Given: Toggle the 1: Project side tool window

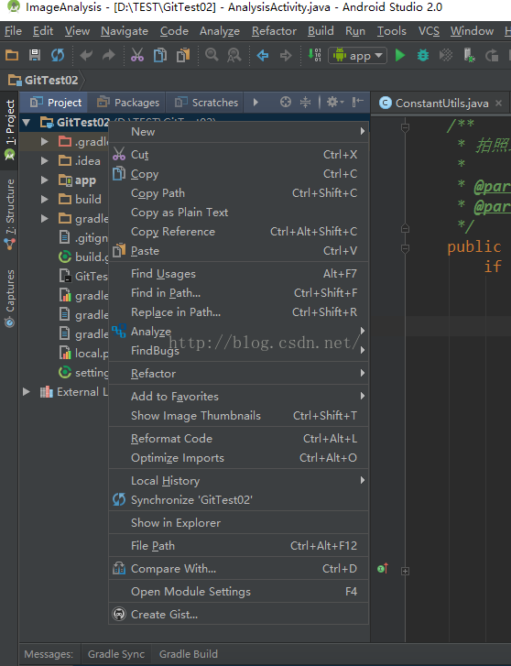Looking at the screenshot, I should [x=9, y=130].
